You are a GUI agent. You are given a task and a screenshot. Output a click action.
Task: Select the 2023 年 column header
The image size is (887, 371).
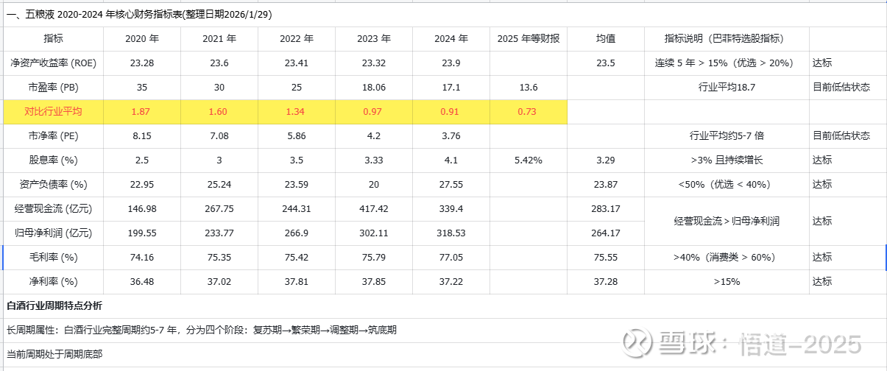coord(374,38)
